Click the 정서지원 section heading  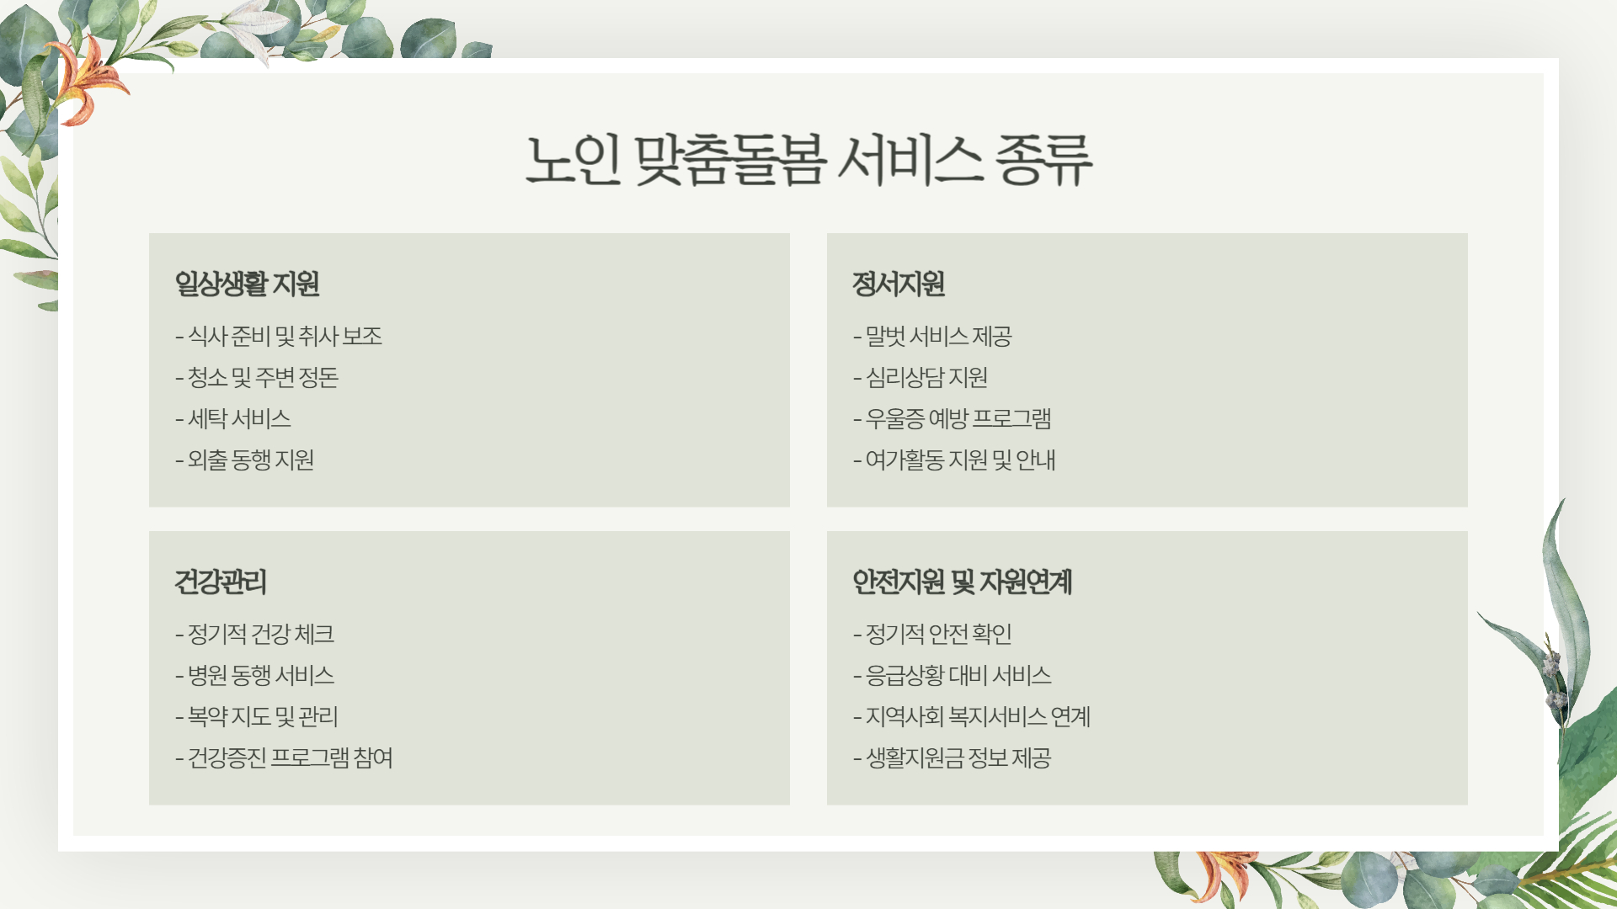click(x=898, y=284)
